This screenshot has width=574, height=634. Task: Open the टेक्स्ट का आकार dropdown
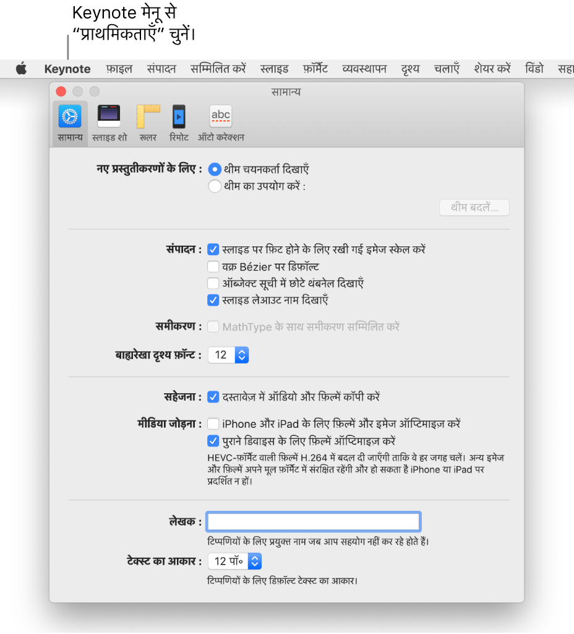pyautogui.click(x=234, y=561)
